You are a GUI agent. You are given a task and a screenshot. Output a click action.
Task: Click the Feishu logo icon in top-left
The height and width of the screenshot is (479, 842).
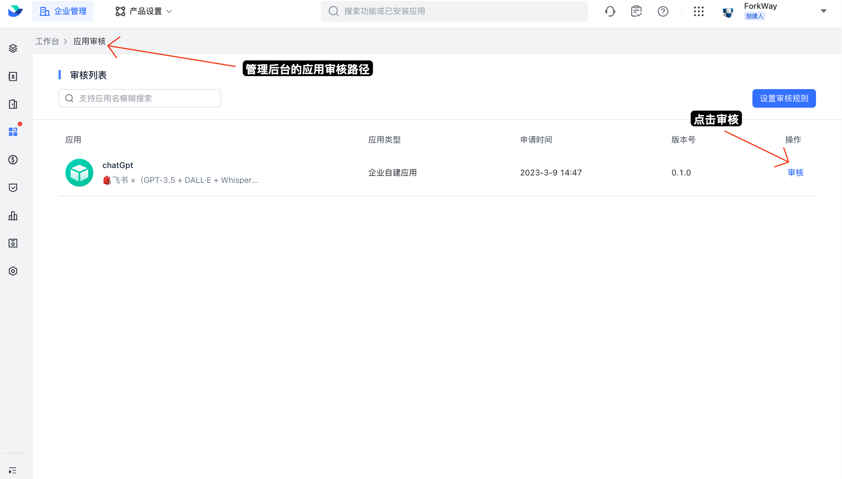(15, 11)
